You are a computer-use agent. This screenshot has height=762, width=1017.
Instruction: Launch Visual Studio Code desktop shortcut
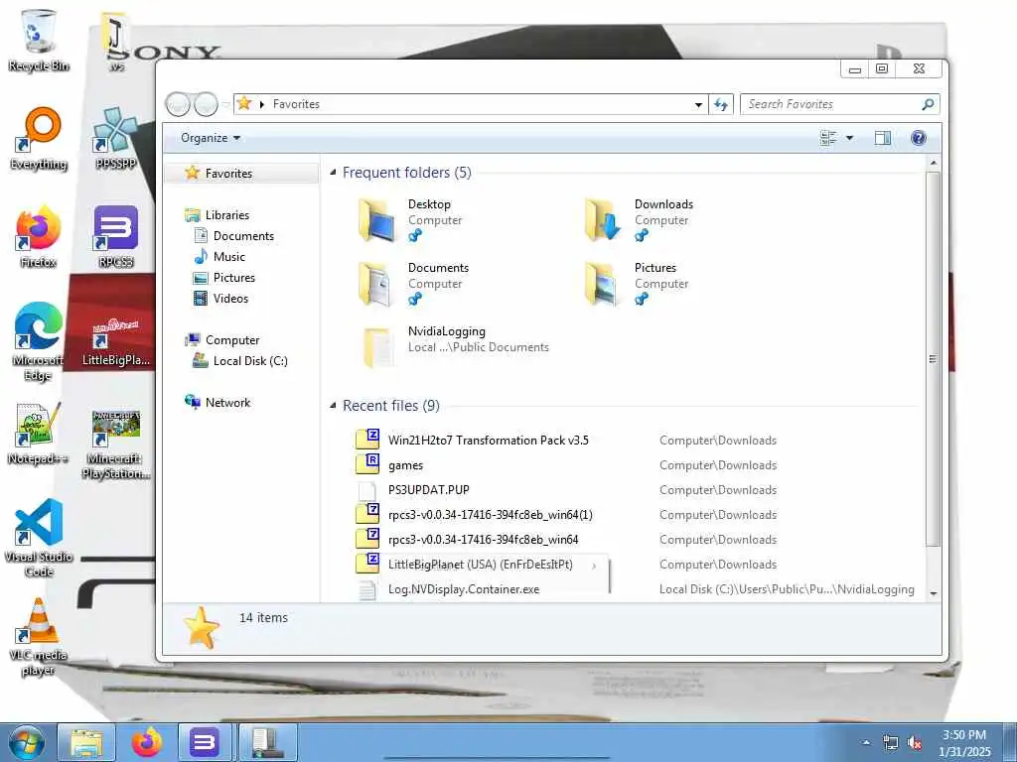pos(39,538)
